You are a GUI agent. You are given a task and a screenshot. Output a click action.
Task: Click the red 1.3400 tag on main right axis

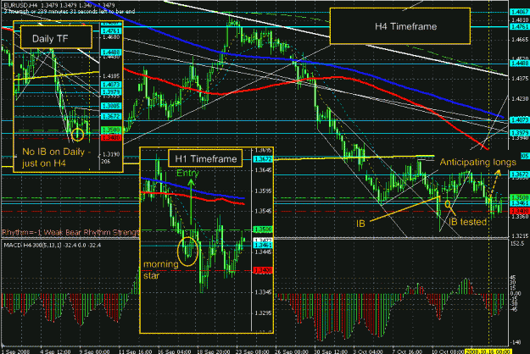click(520, 211)
